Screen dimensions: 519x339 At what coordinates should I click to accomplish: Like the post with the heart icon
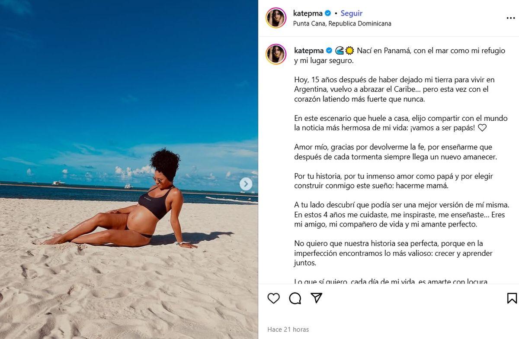[273, 298]
